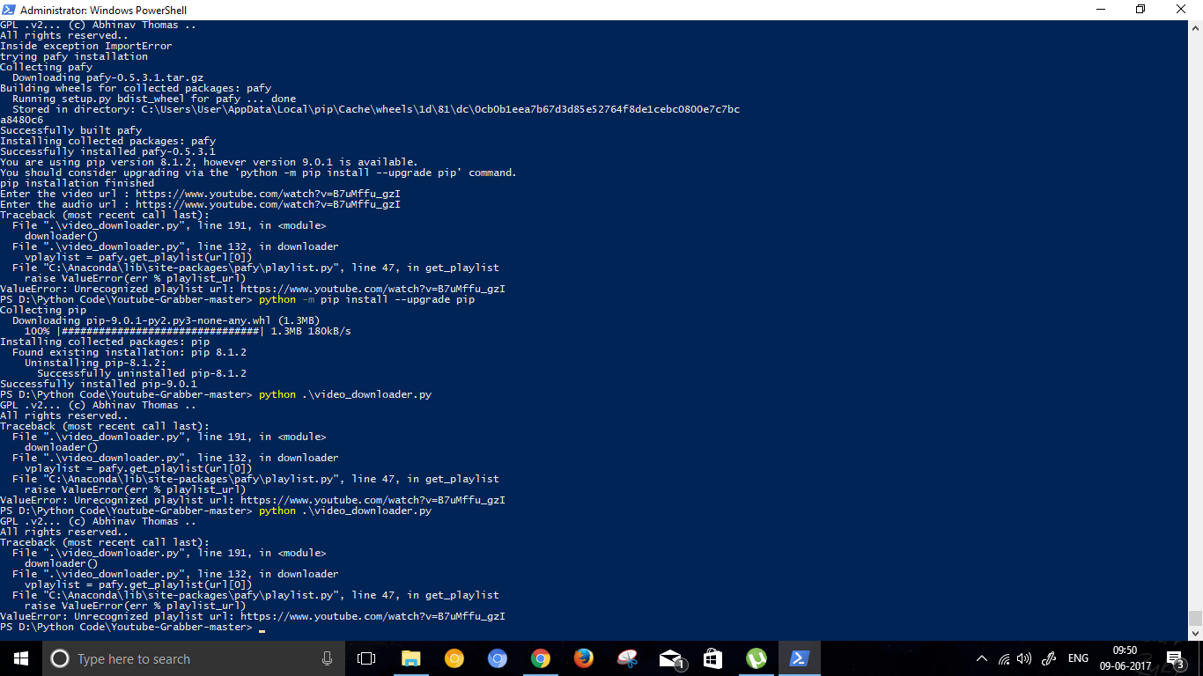Click the pip installation finished line
Image resolution: width=1203 pixels, height=676 pixels.
pyautogui.click(x=77, y=183)
